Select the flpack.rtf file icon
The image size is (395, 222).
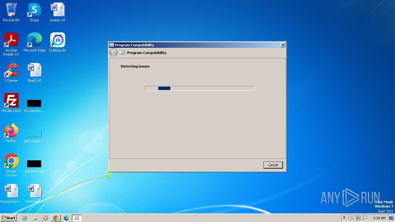coord(34,73)
